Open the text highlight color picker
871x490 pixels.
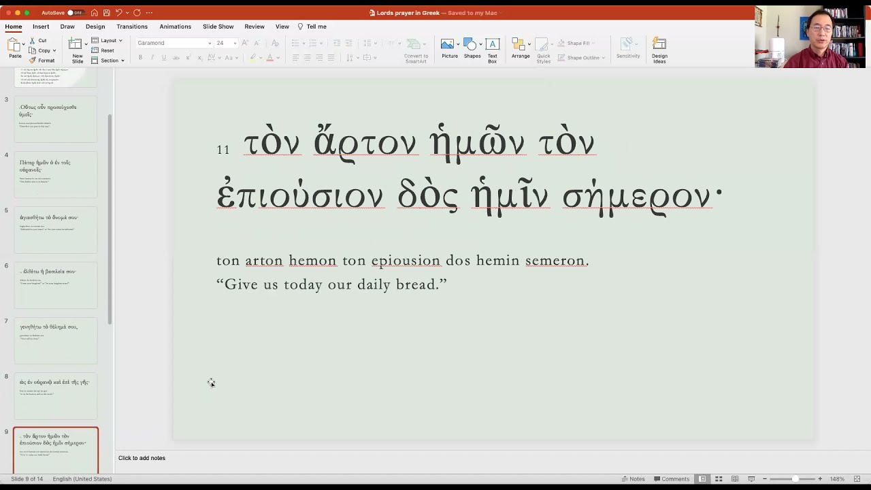click(252, 58)
